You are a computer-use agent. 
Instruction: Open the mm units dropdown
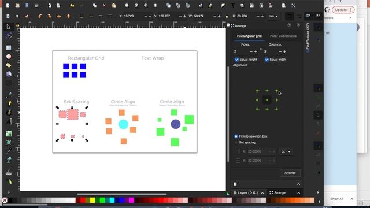pyautogui.click(x=273, y=16)
